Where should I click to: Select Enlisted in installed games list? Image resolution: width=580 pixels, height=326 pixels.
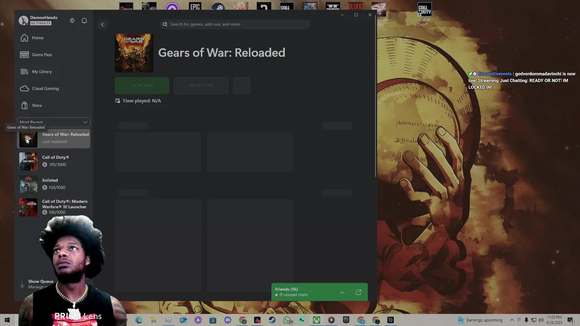click(54, 184)
